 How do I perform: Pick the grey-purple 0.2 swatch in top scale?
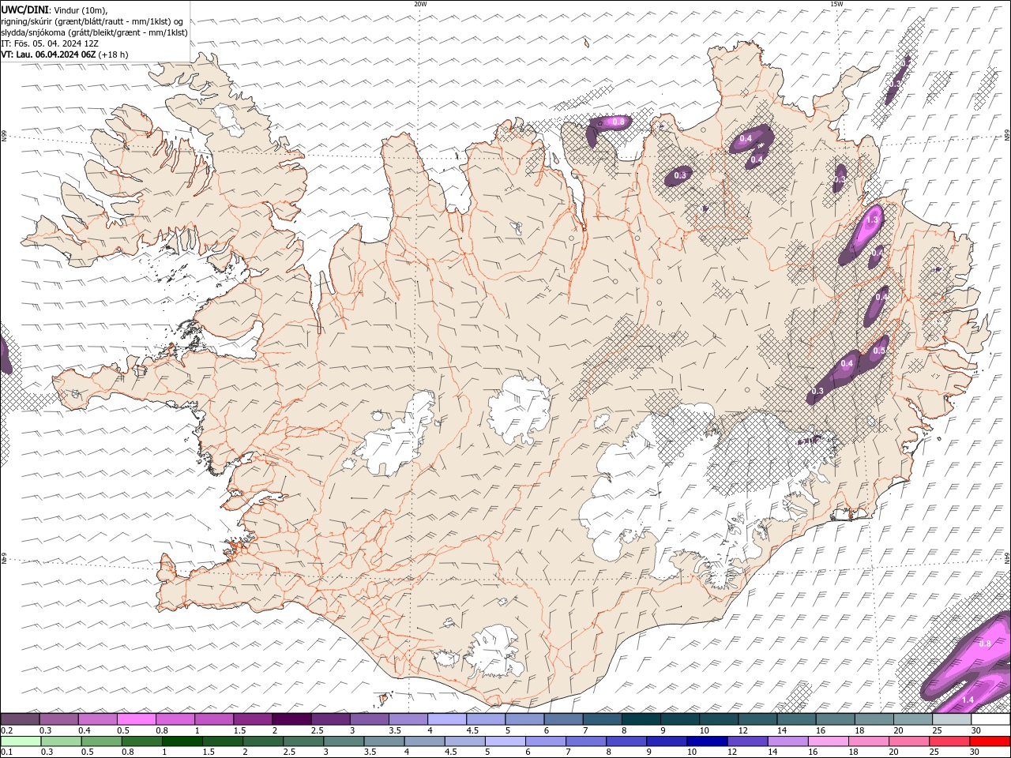21,719
